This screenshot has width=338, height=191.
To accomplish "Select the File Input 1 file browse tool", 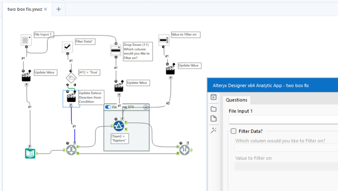I will coord(26,40).
